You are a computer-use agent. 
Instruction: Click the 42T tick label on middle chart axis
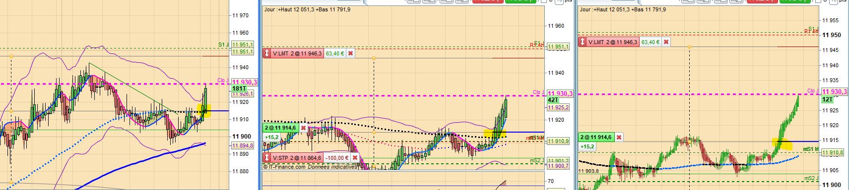pyautogui.click(x=553, y=100)
